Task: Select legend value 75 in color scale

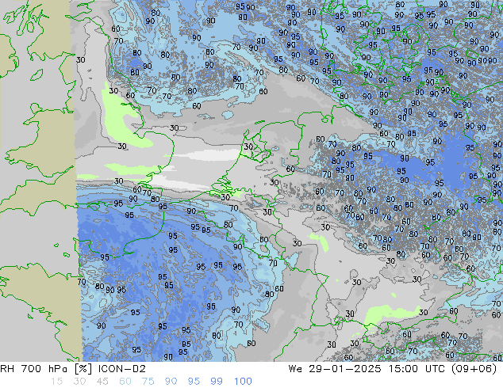Action: tap(148, 382)
